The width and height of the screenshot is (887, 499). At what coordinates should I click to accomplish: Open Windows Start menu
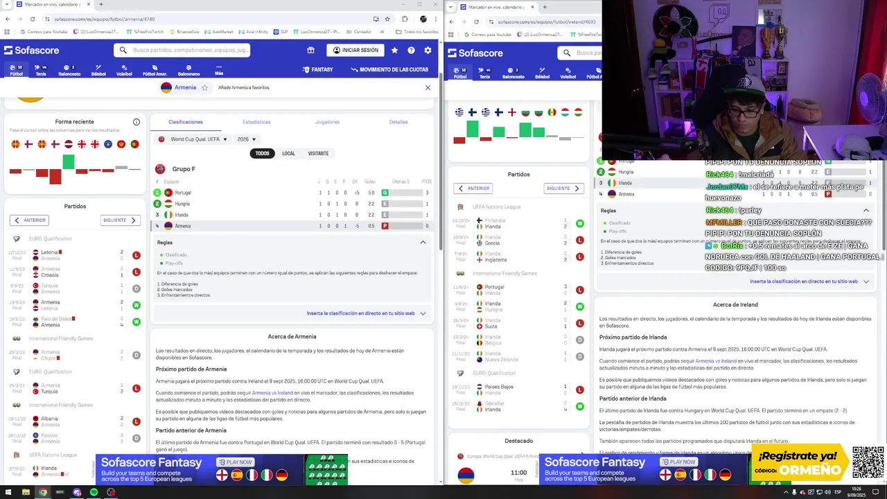point(8,492)
